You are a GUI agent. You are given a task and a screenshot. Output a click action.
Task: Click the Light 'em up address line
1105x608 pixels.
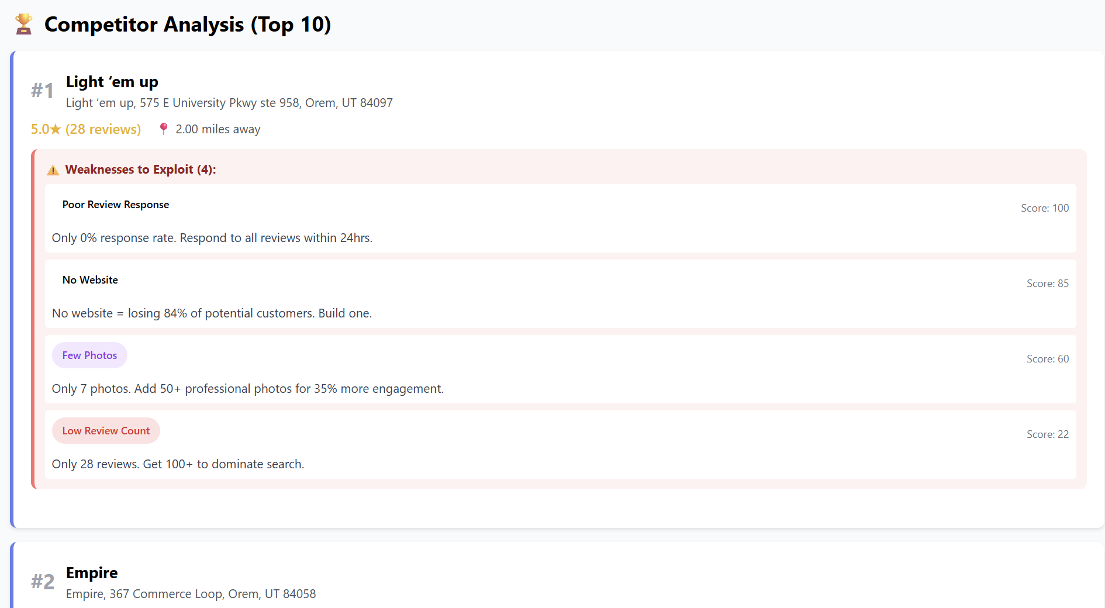tap(229, 103)
